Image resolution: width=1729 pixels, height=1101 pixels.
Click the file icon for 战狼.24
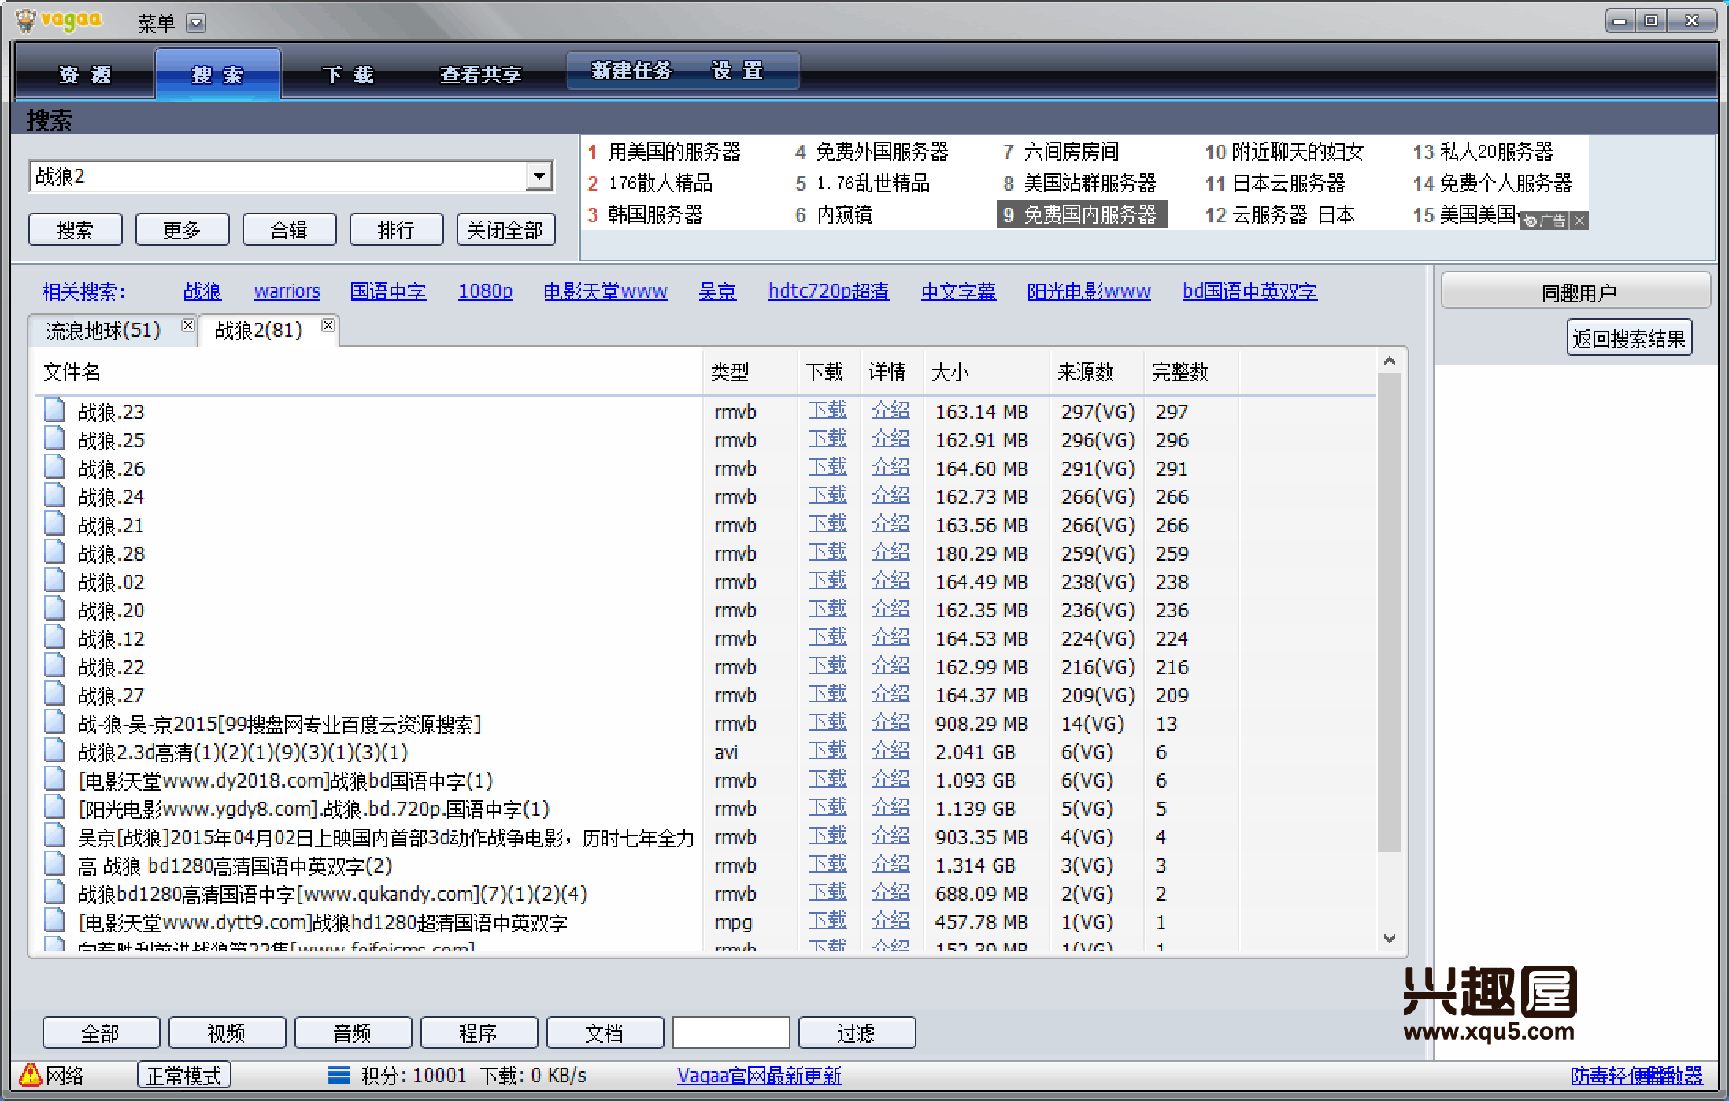click(x=54, y=495)
